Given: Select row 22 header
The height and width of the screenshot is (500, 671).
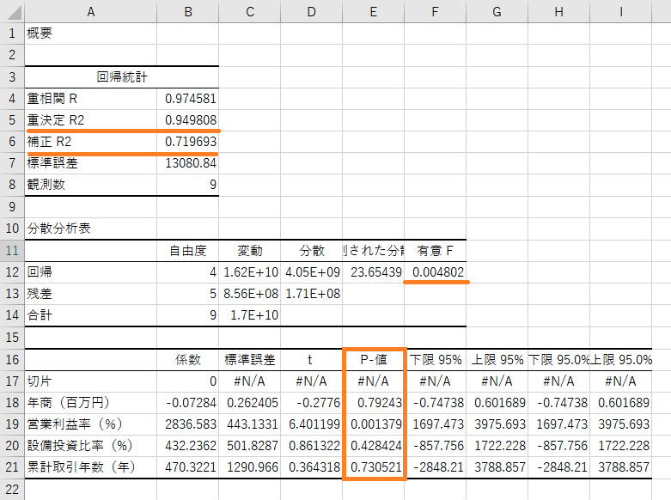Looking at the screenshot, I should (x=12, y=489).
